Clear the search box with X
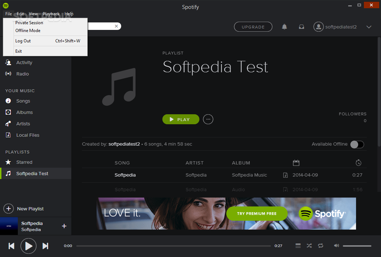381x257 pixels. [117, 26]
